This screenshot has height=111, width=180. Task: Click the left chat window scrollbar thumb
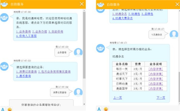pyautogui.click(x=84, y=45)
